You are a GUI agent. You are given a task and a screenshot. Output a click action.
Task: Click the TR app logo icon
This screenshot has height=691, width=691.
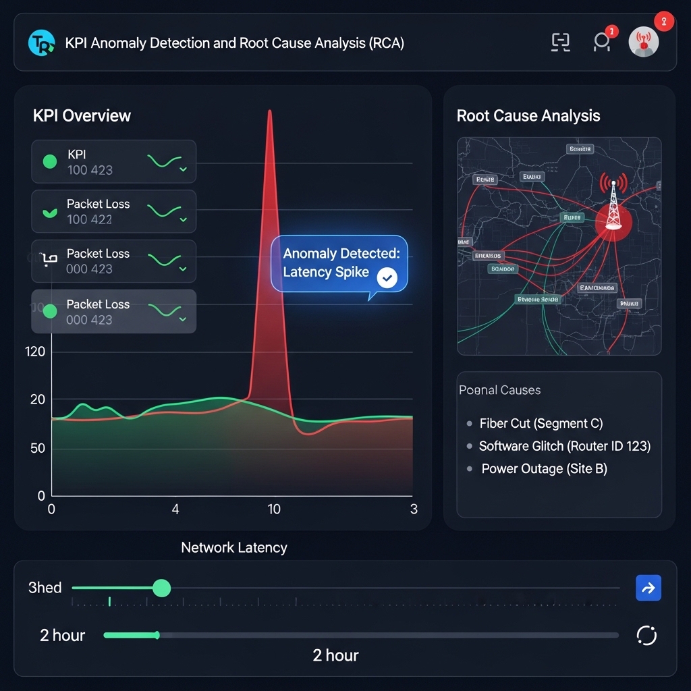click(x=41, y=43)
